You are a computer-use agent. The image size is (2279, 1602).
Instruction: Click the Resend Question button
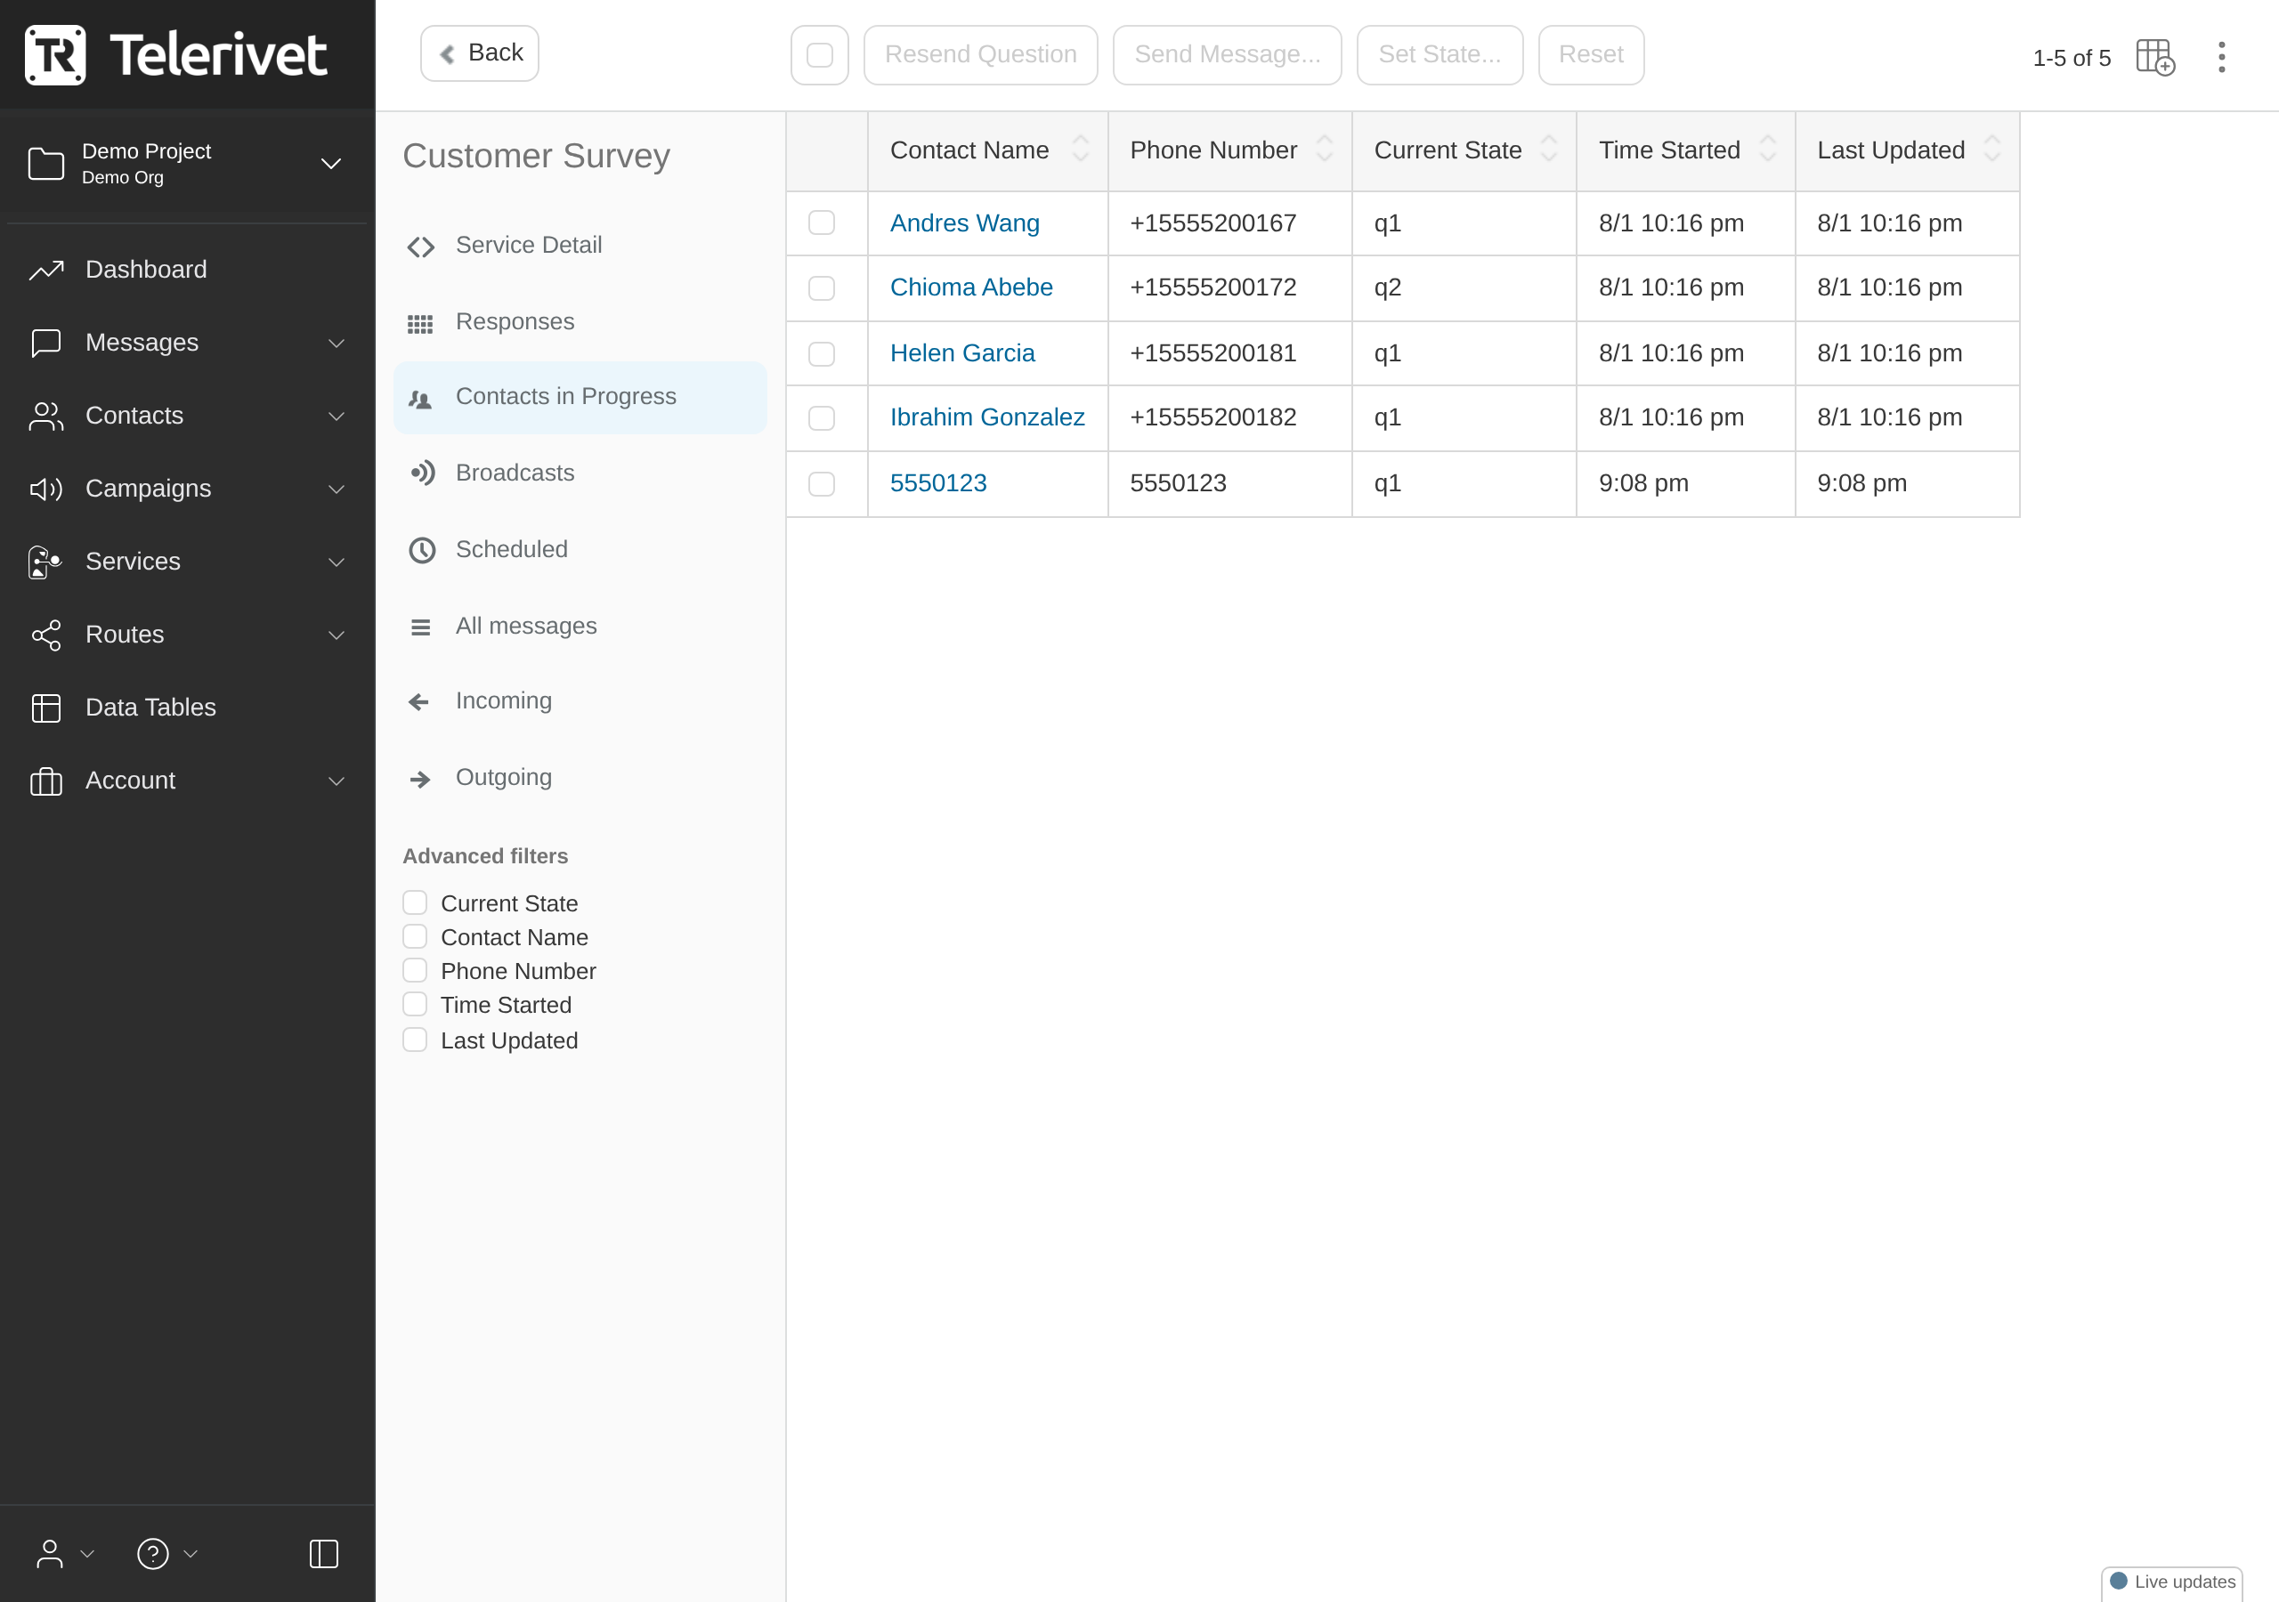[x=981, y=54]
